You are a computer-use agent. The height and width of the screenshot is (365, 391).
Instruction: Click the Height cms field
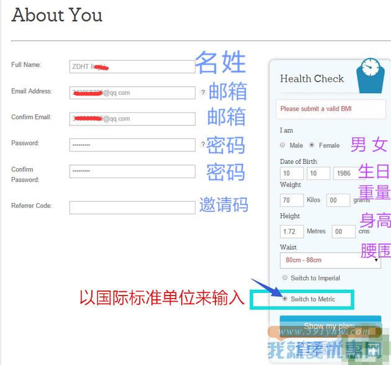[344, 232]
